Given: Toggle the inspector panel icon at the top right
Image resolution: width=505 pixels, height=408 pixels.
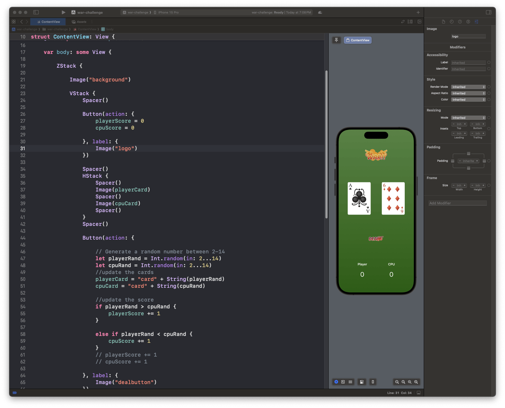Looking at the screenshot, I should 489,12.
